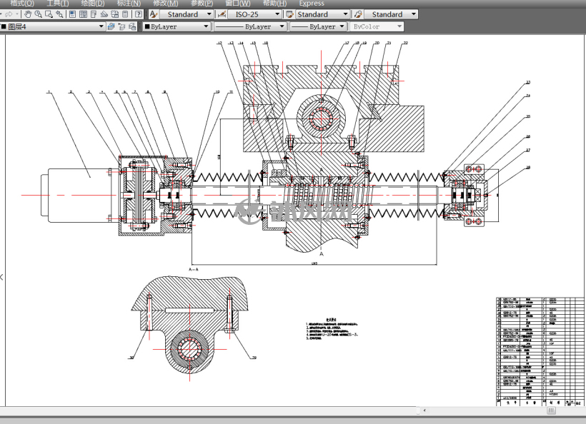The width and height of the screenshot is (586, 424).
Task: Choose the Zoom Window tool
Action: [x=49, y=14]
